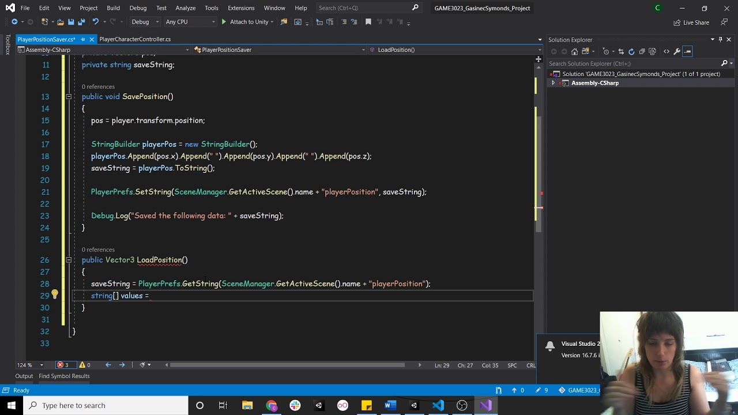The width and height of the screenshot is (738, 415).
Task: Open the Build menu
Action: pos(113,8)
